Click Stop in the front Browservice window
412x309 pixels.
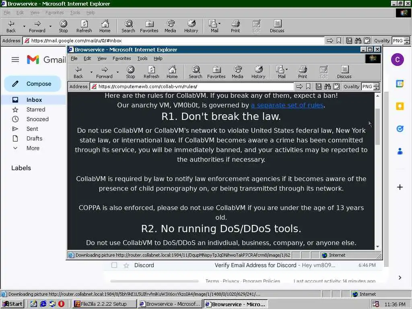click(130, 72)
